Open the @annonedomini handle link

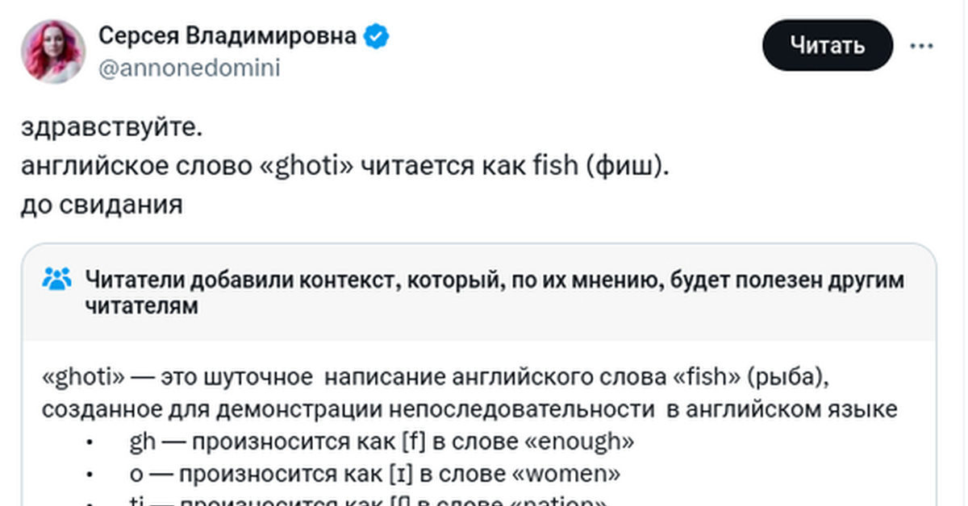coord(189,68)
